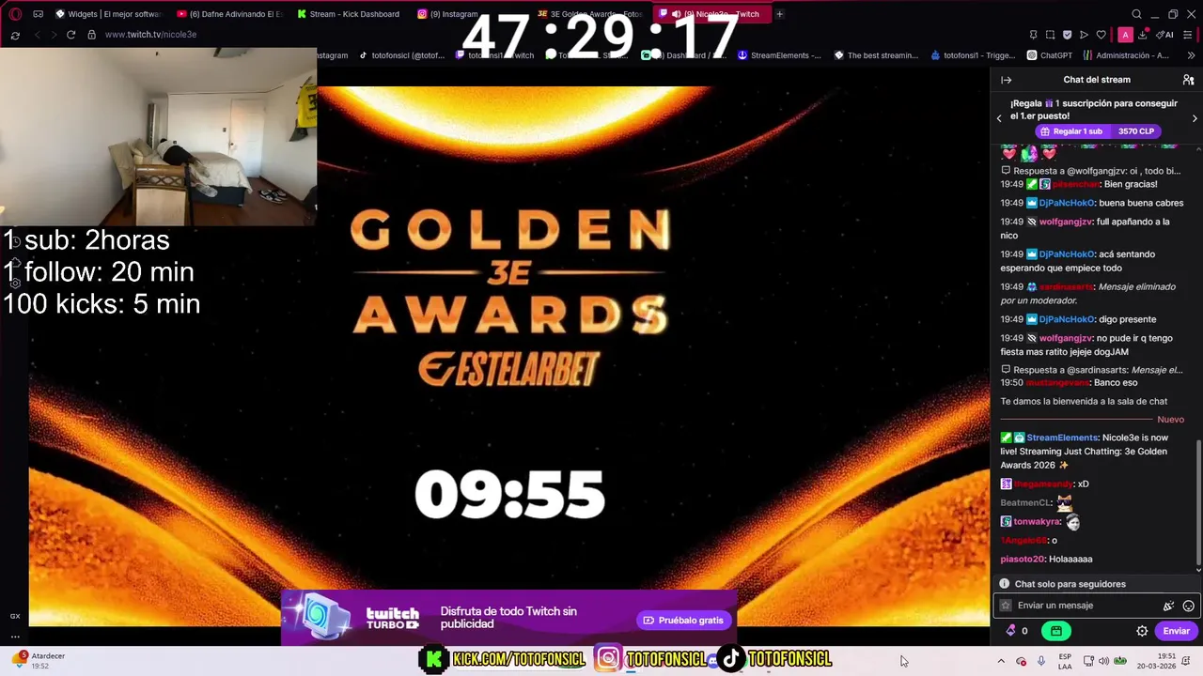The image size is (1203, 676).
Task: Click the Nuevo messages marker
Action: tap(1170, 420)
